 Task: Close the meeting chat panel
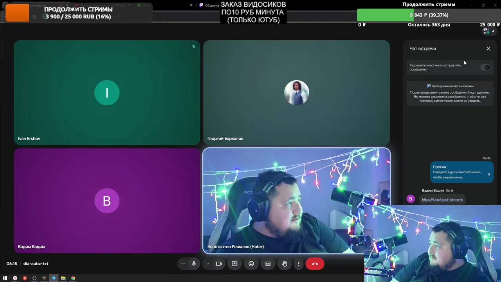tap(488, 49)
